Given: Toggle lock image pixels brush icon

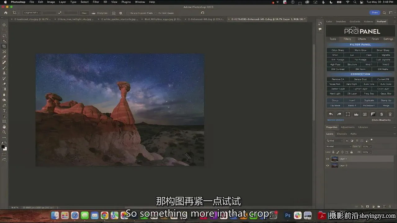Looking at the screenshot, I should [x=338, y=152].
